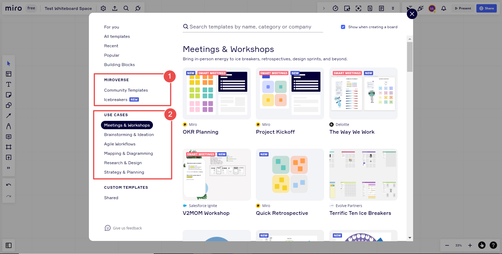Open All templates category
The image size is (502, 254).
(117, 36)
